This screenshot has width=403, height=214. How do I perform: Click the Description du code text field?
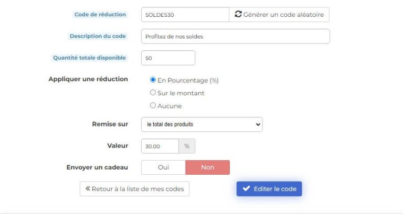pyautogui.click(x=235, y=36)
